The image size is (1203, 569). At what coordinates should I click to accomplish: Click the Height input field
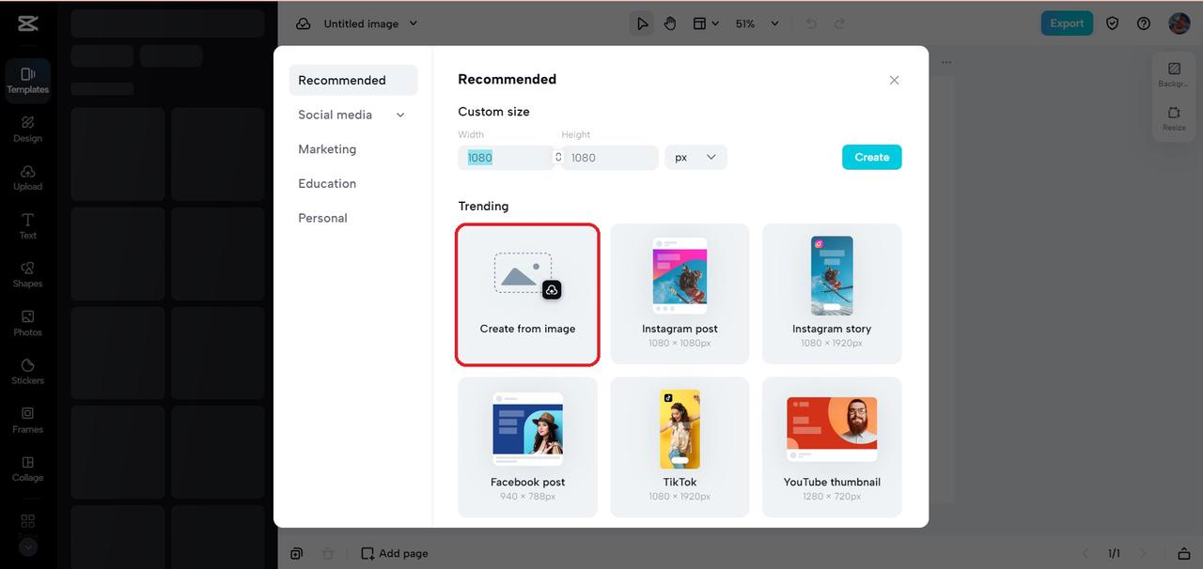[610, 158]
